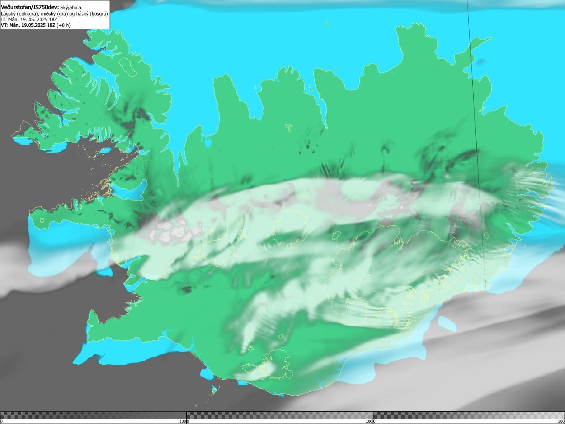The image size is (565, 424).
Task: Click the 'IT: Mán. 19. 05. 2025 18Z' initial time line
Action: [x=29, y=19]
